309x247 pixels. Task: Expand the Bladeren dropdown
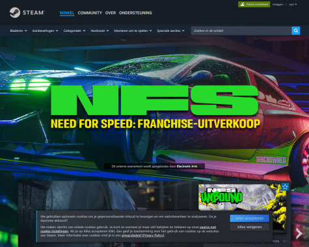point(18,31)
